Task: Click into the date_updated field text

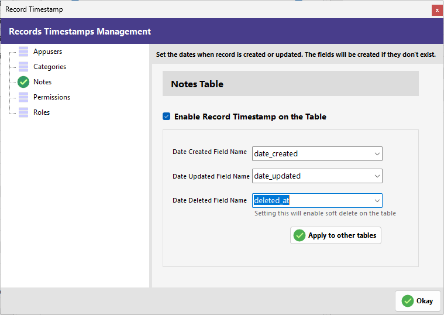Action: 277,176
